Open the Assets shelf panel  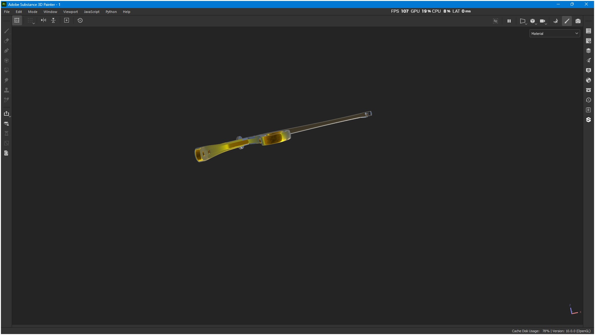(x=589, y=90)
